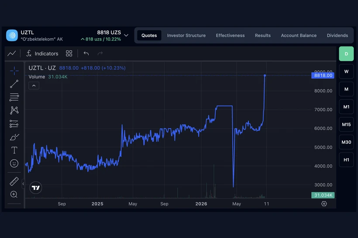Image resolution: width=358 pixels, height=238 pixels.
Task: Redo the chart action
Action: coord(100,53)
